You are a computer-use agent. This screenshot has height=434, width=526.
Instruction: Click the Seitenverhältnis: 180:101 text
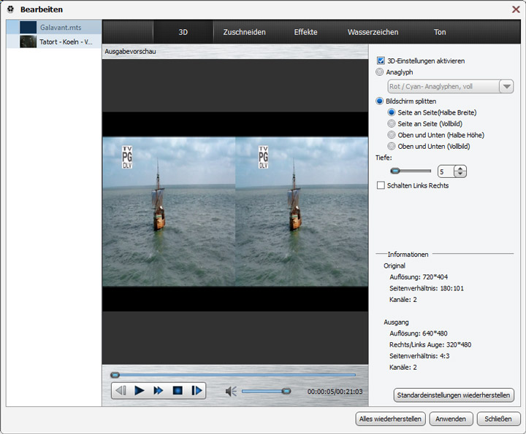pos(427,288)
